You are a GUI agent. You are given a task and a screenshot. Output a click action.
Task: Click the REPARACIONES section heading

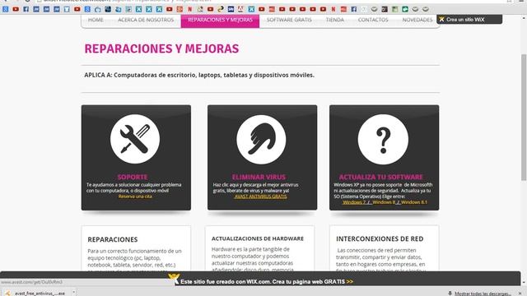pos(113,239)
